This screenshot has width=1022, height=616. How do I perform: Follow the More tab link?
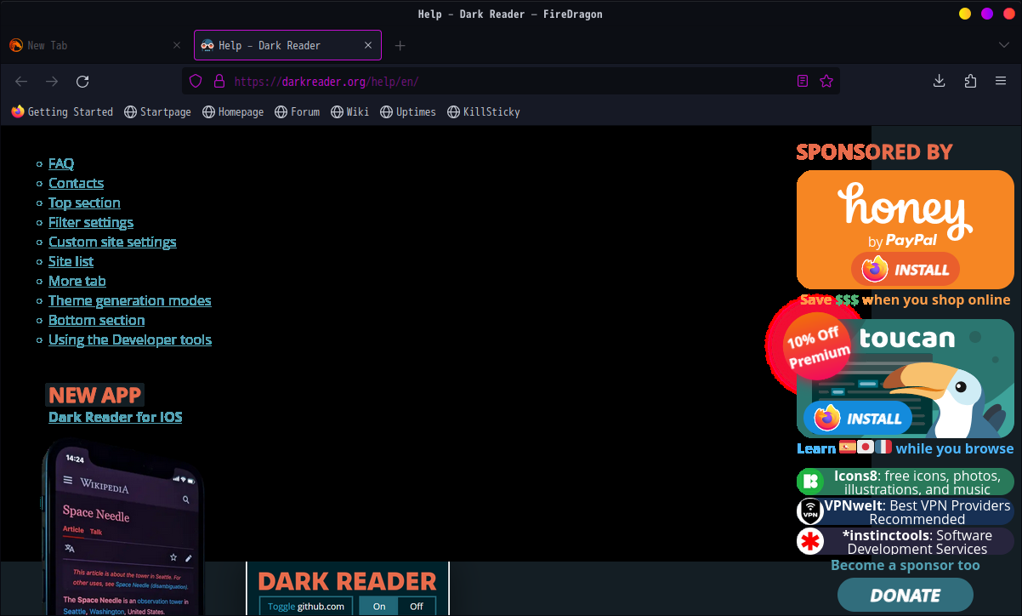(x=77, y=281)
